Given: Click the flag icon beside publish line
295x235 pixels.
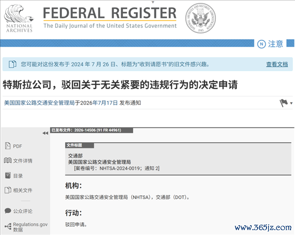Looking at the screenshot, I should pos(284,103).
